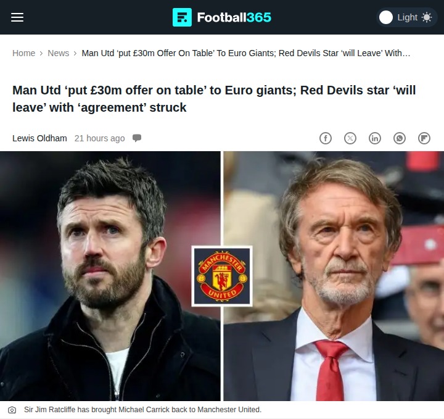Click author name Lewis Oldham
The width and height of the screenshot is (444, 419).
click(x=39, y=138)
